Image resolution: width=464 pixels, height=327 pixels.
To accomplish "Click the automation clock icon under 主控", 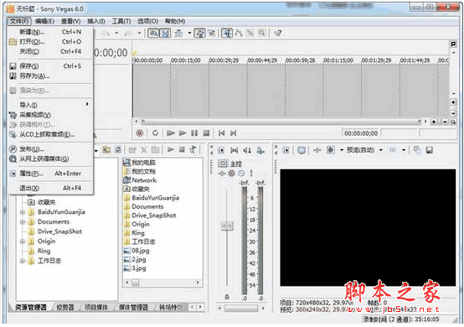I will click(x=242, y=174).
